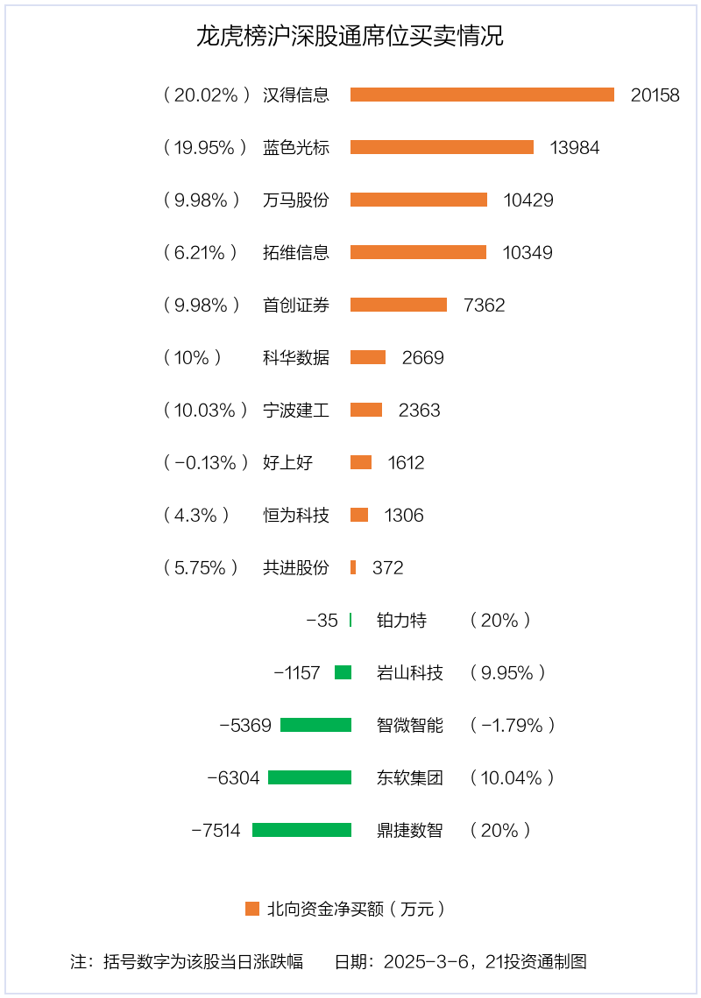Select the 恒为科技 orange bar
701x998 pixels.
pyautogui.click(x=359, y=515)
